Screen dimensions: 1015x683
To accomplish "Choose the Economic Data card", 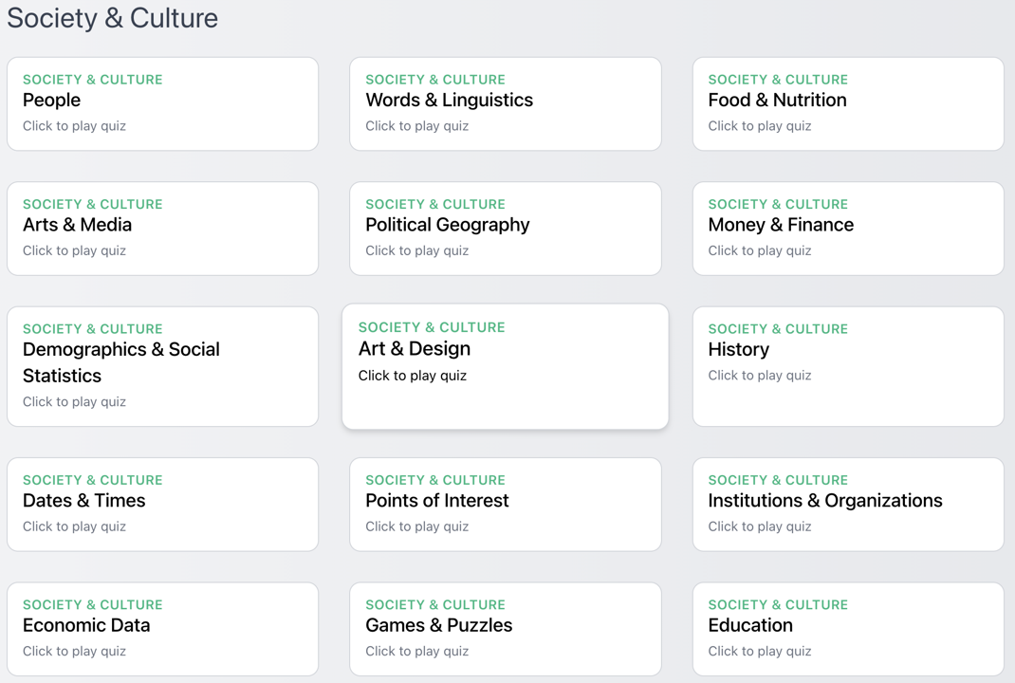I will pos(162,628).
